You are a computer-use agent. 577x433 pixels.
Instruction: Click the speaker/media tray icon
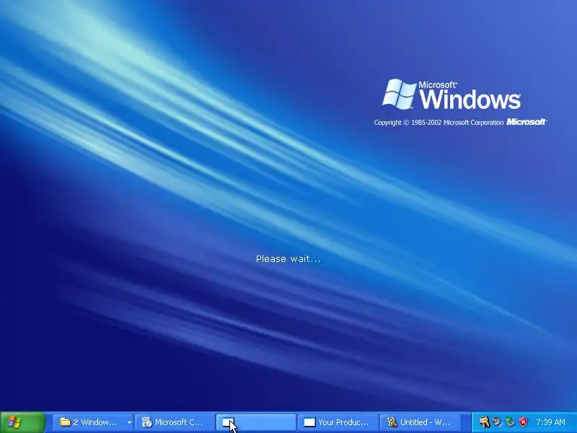click(x=497, y=422)
